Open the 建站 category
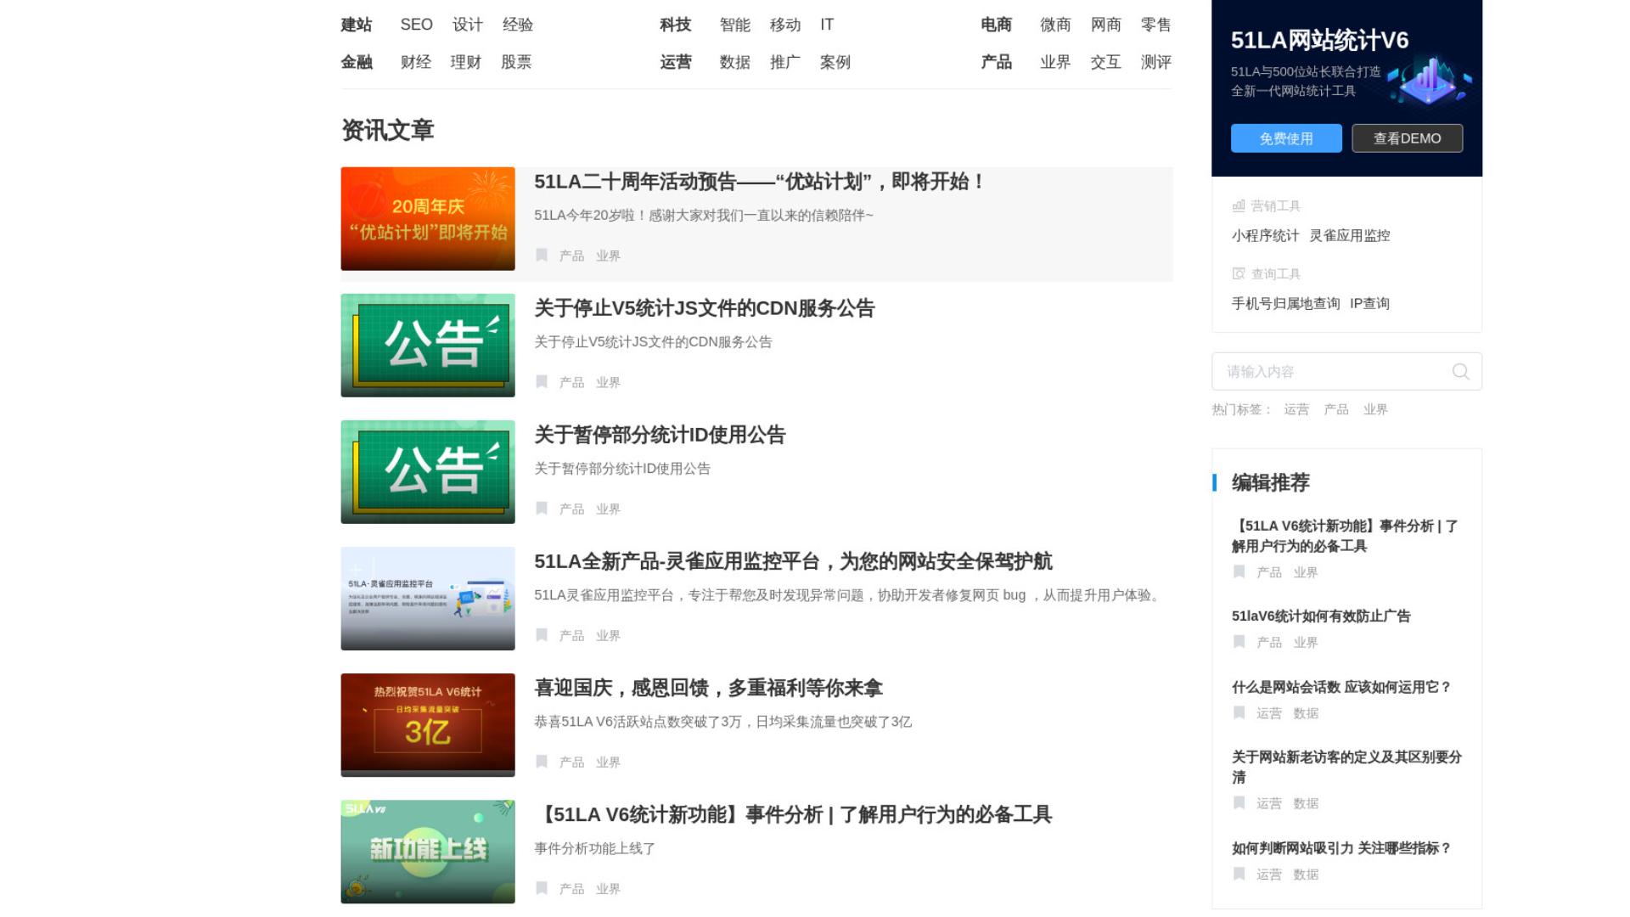This screenshot has width=1630, height=917. click(x=357, y=25)
